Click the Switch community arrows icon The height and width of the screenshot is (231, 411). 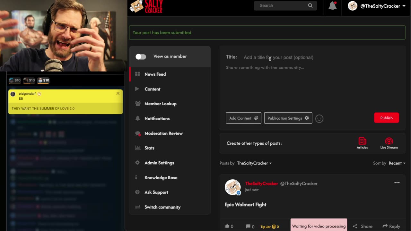pos(138,207)
